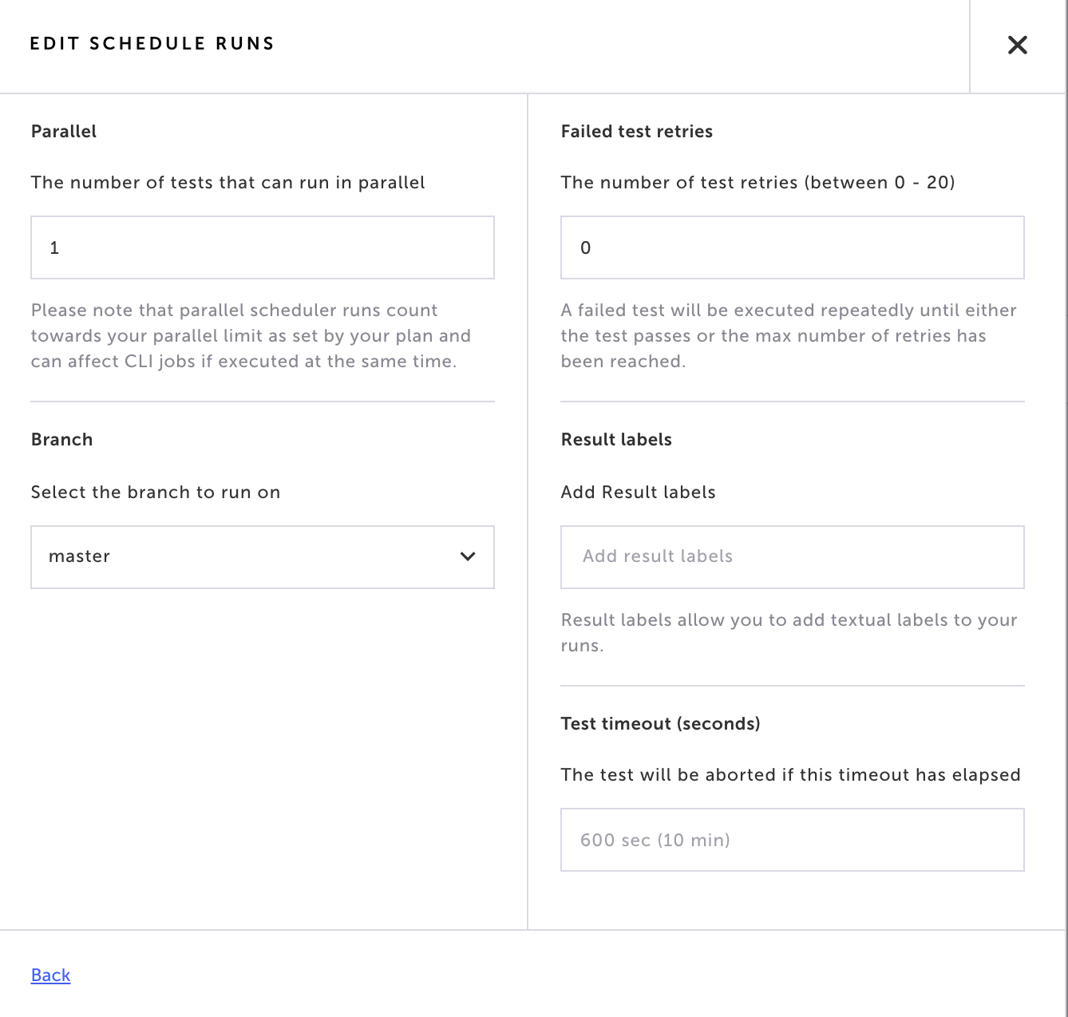This screenshot has width=1068, height=1017.
Task: Click the Failed test retries heading
Action: [x=636, y=132]
